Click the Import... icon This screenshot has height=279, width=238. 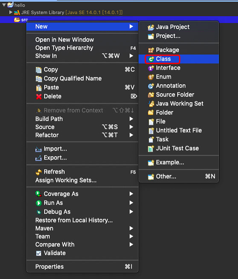(38, 149)
